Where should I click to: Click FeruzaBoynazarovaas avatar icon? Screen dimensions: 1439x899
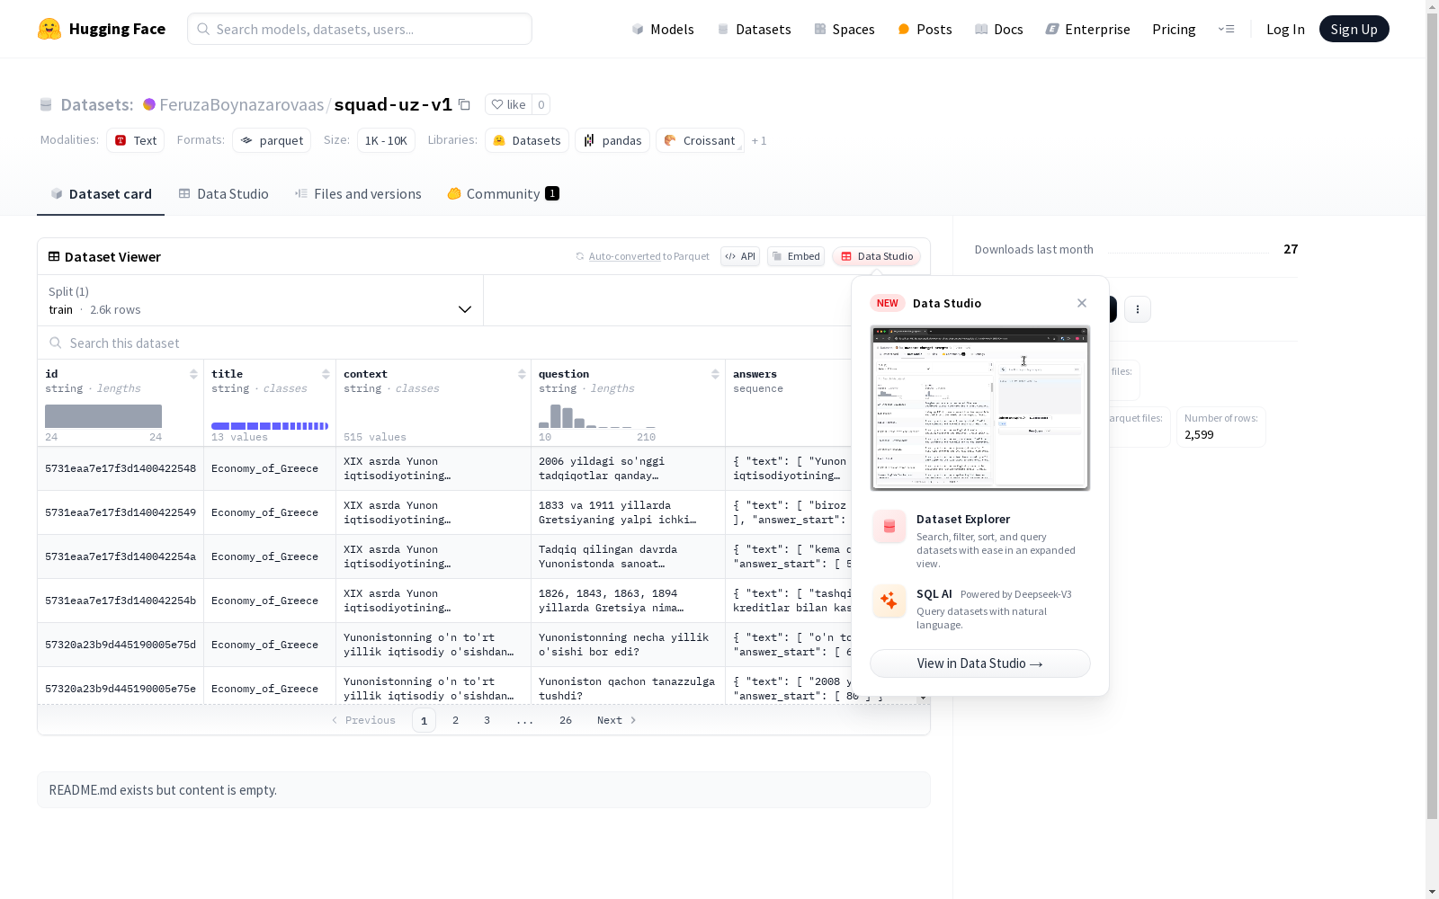pyautogui.click(x=149, y=104)
